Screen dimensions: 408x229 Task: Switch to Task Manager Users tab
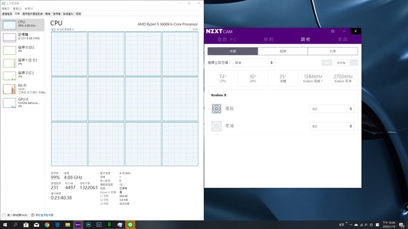click(x=57, y=14)
